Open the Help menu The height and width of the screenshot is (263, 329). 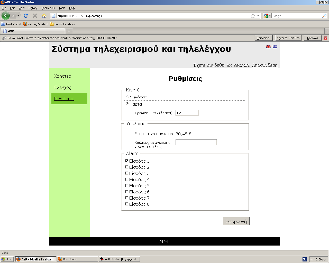pyautogui.click(x=72, y=8)
